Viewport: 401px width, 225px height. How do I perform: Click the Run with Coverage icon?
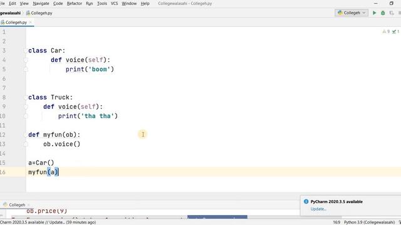click(x=392, y=12)
